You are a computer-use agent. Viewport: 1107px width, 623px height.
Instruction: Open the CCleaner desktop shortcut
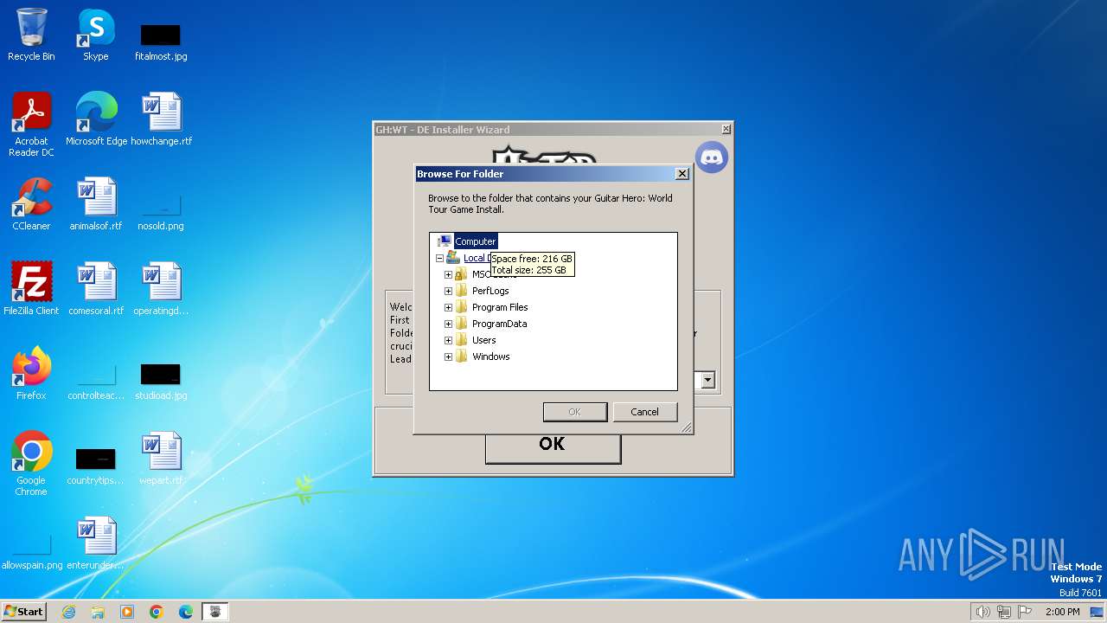(31, 204)
